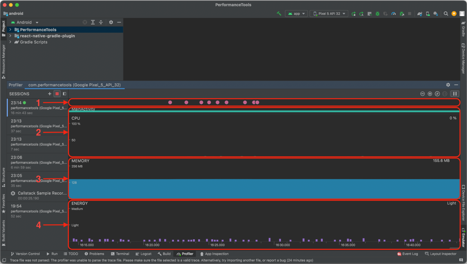Viewport: 467px width, 264px height.
Task: Select the 19:54 session of 52 sec
Action: point(37,211)
